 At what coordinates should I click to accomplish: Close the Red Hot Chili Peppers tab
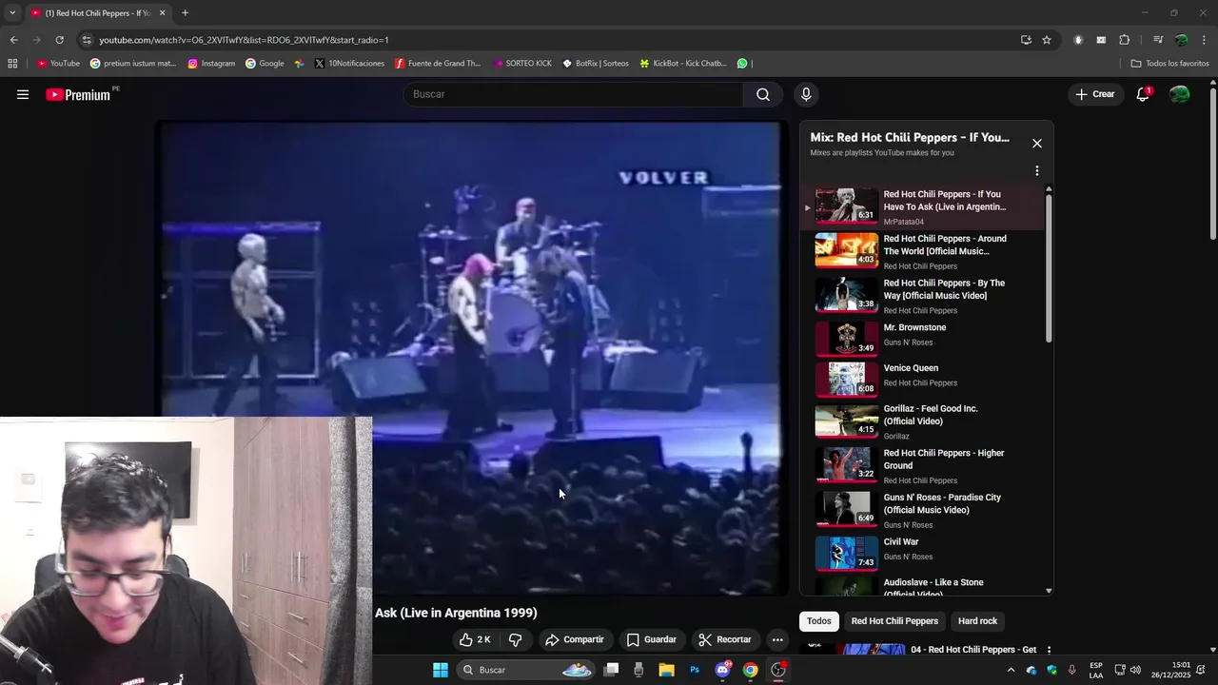[x=162, y=12]
